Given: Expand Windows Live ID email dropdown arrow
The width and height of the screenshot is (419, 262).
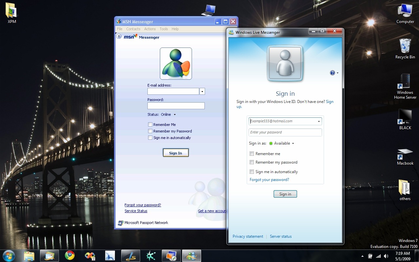Looking at the screenshot, I should 319,121.
